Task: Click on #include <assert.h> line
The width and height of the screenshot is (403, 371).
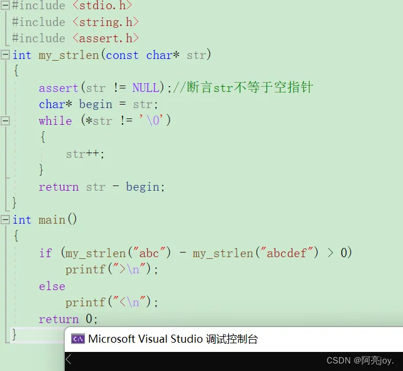Action: pyautogui.click(x=75, y=39)
